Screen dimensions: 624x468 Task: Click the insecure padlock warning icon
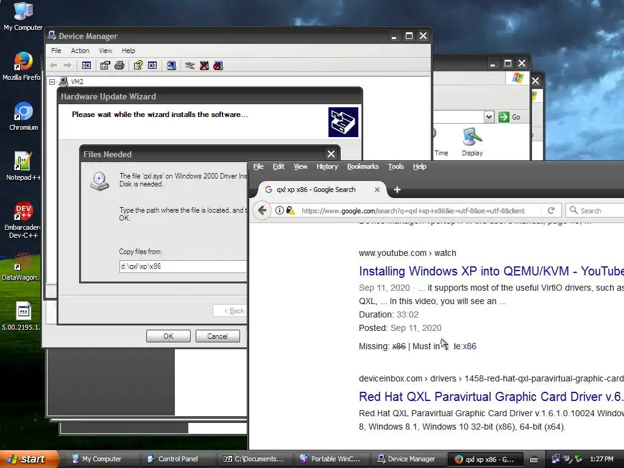[x=290, y=210]
